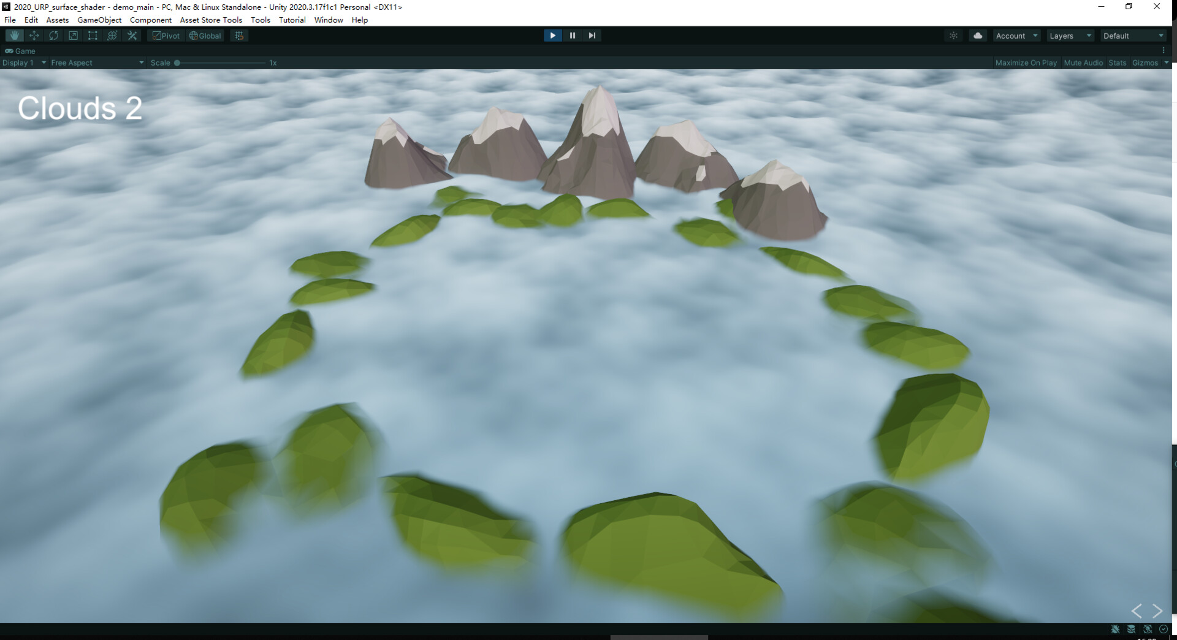This screenshot has height=640, width=1177.
Task: Open the custom editor tools wrench icon
Action: [132, 35]
